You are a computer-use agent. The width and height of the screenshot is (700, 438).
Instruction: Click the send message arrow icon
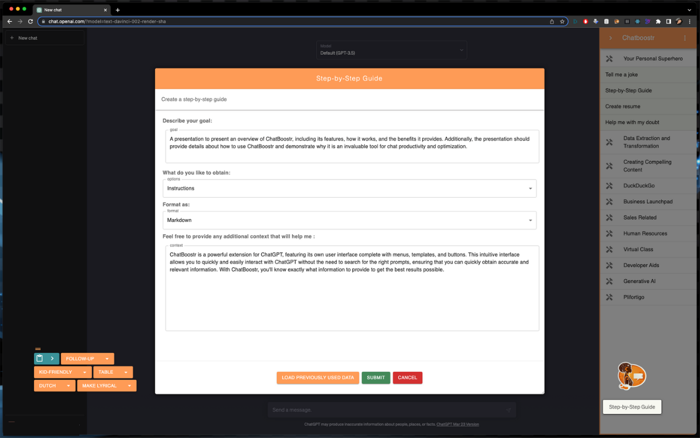[x=508, y=410]
